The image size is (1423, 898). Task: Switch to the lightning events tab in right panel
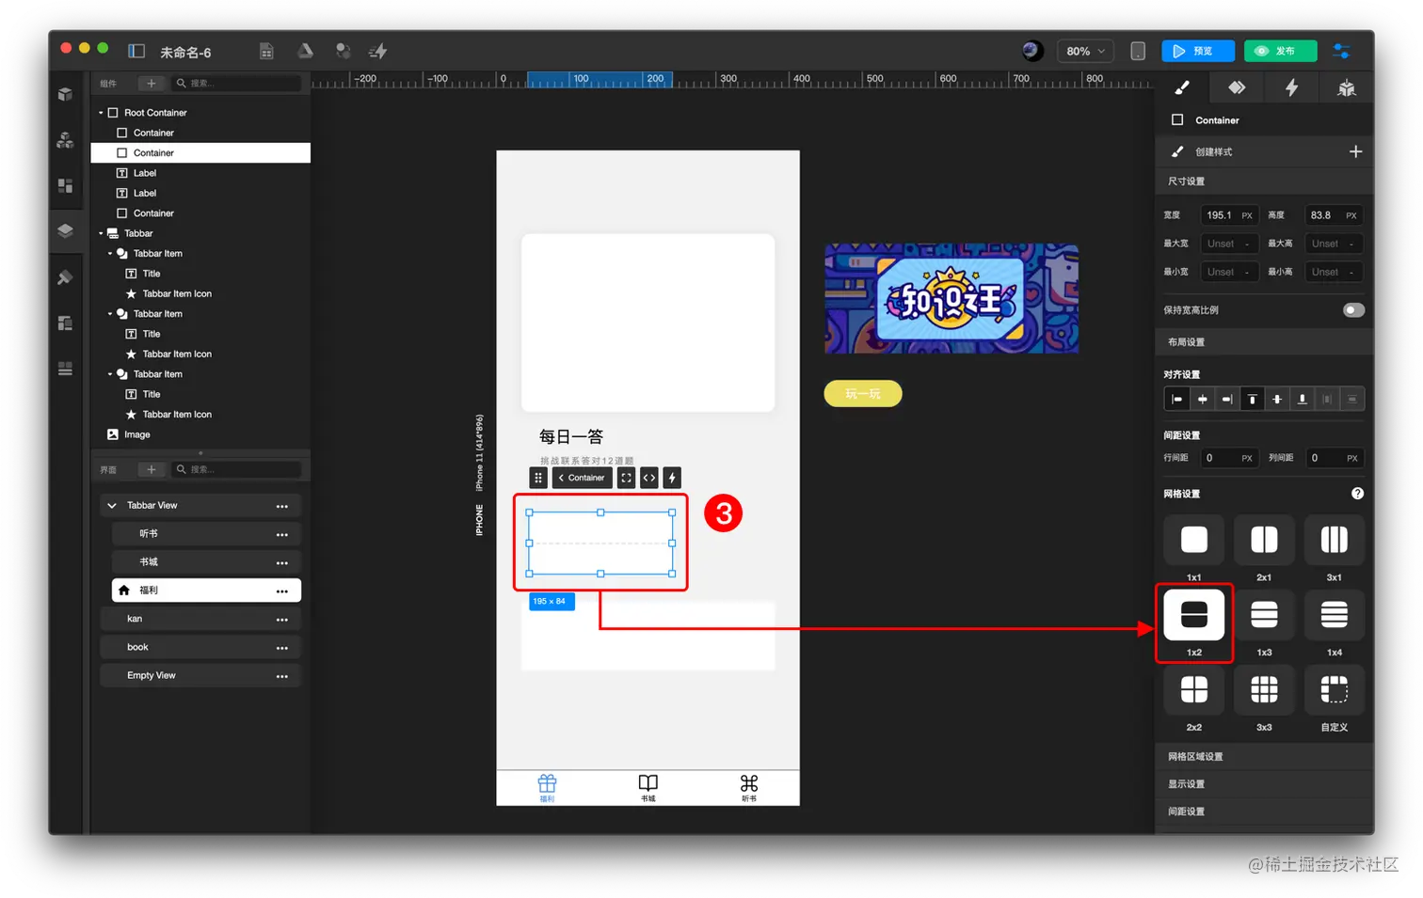pyautogui.click(x=1292, y=87)
